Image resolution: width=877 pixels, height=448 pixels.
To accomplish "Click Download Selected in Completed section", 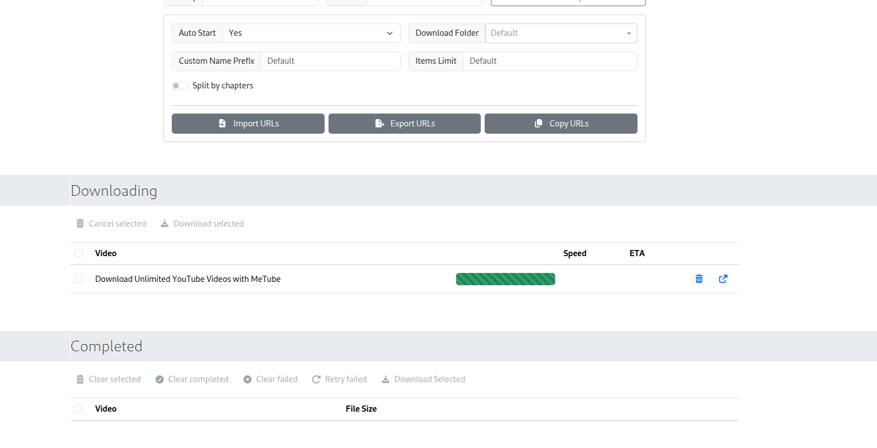I will 423,379.
